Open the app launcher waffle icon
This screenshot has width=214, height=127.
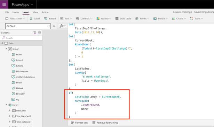4,4
